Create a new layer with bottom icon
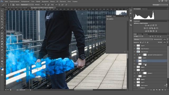Screen dimensions: 169x95 (162, 90)
